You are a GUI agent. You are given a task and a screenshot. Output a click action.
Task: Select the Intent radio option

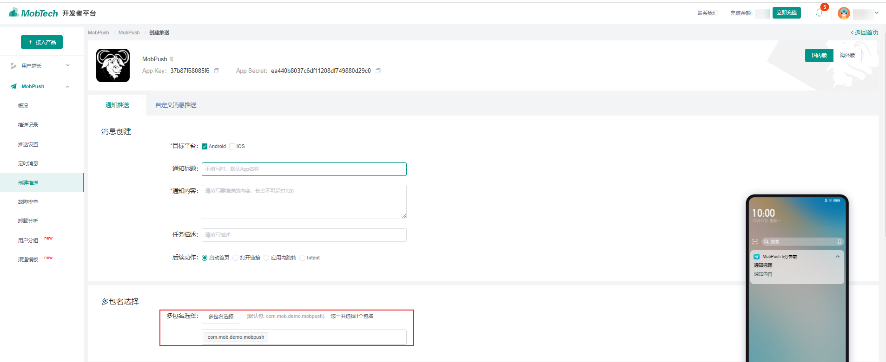tap(302, 258)
